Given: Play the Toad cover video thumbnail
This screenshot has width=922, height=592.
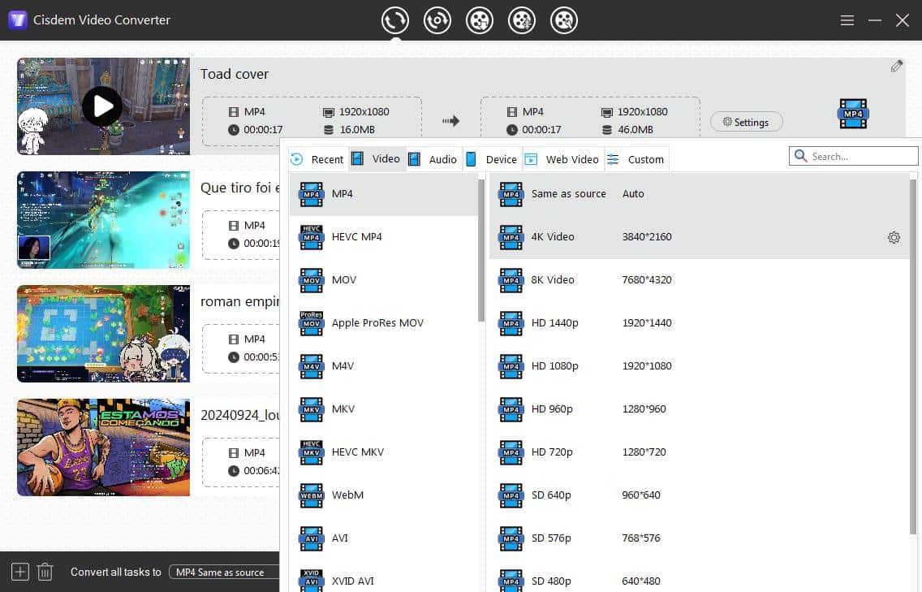Looking at the screenshot, I should (x=102, y=106).
